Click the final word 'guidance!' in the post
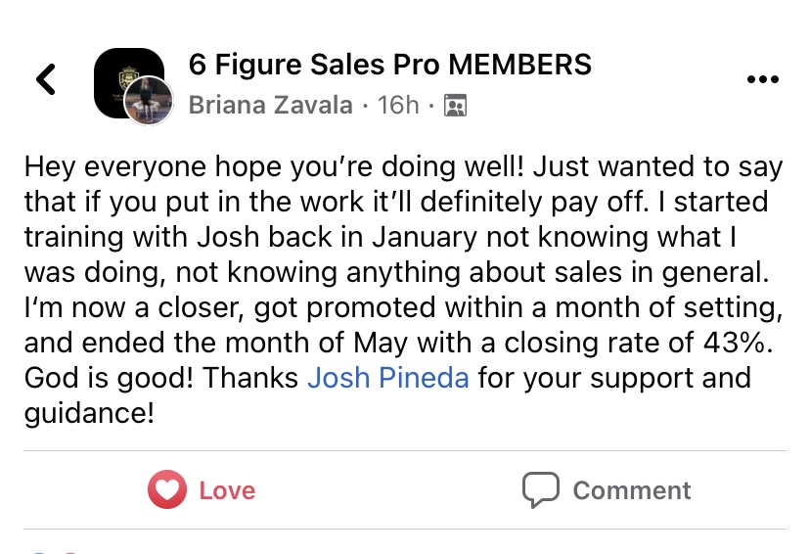 click(89, 413)
